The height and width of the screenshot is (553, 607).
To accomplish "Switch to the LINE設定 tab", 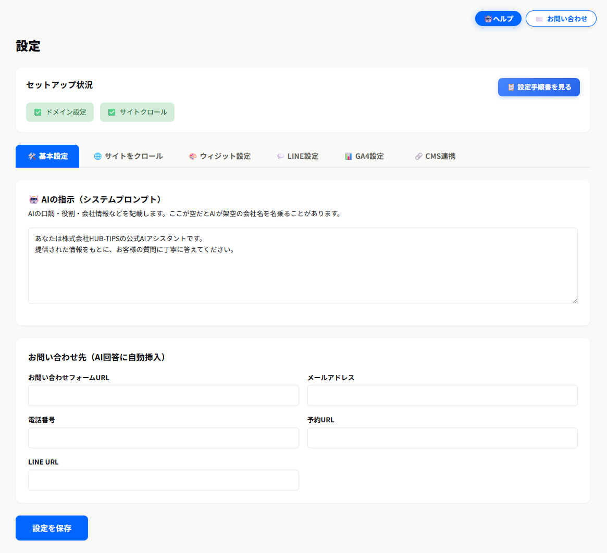I will pyautogui.click(x=298, y=156).
